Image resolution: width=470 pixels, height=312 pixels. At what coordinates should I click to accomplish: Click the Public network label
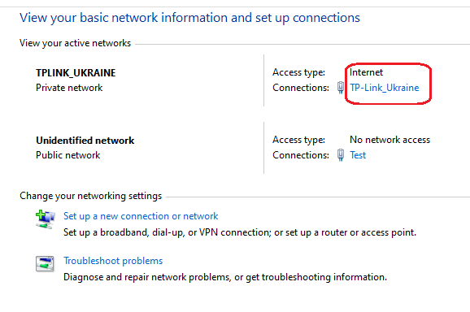pyautogui.click(x=68, y=155)
